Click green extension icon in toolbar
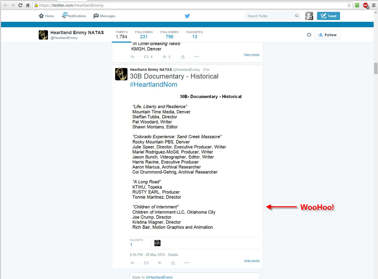 (x=357, y=5)
